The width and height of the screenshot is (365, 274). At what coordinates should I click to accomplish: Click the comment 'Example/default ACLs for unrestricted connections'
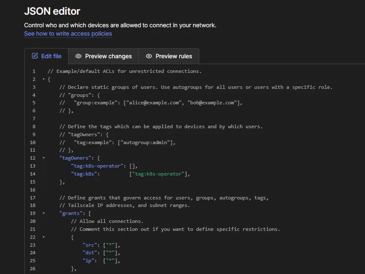pos(125,71)
